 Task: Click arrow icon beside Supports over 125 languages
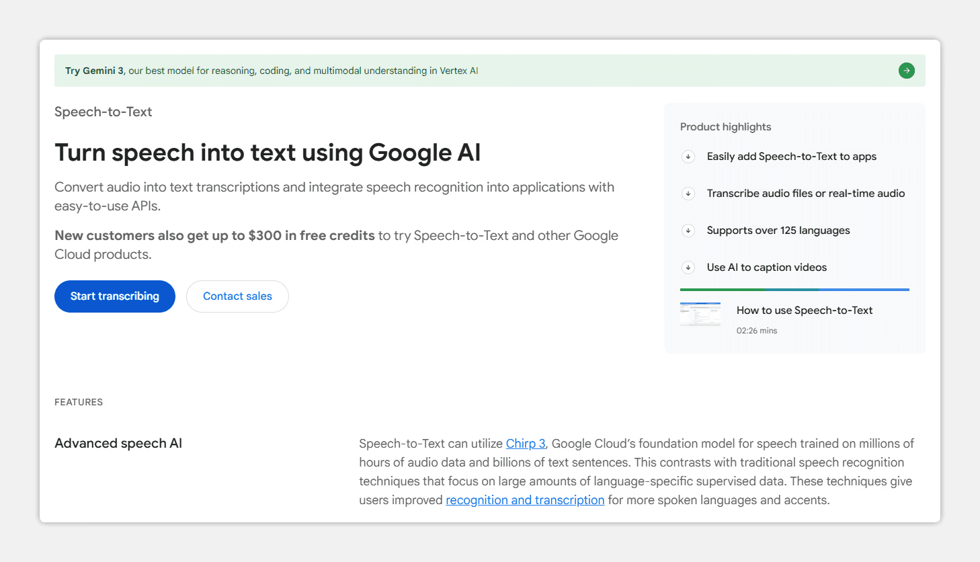pyautogui.click(x=688, y=231)
